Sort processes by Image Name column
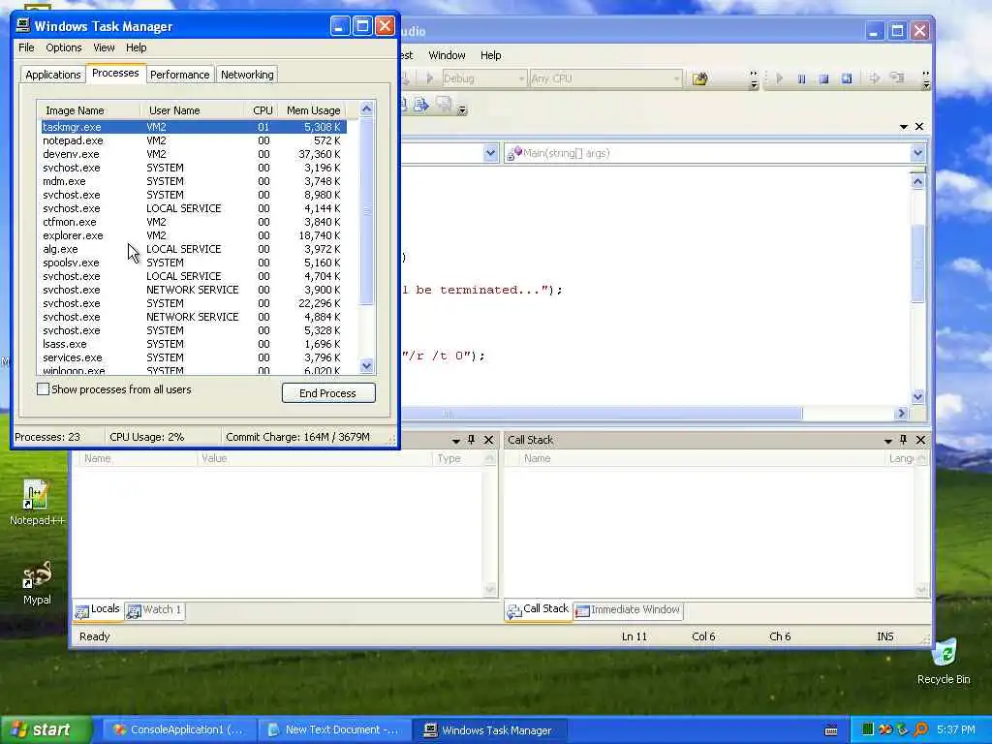Viewport: 992px width, 744px height. [88, 110]
